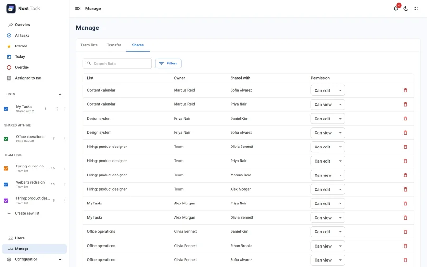
Task: Open Starred tasks view
Action: pos(34,46)
